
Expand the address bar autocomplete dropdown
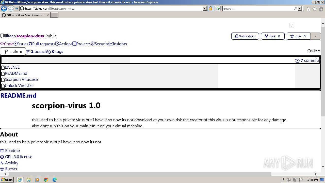(205, 8)
